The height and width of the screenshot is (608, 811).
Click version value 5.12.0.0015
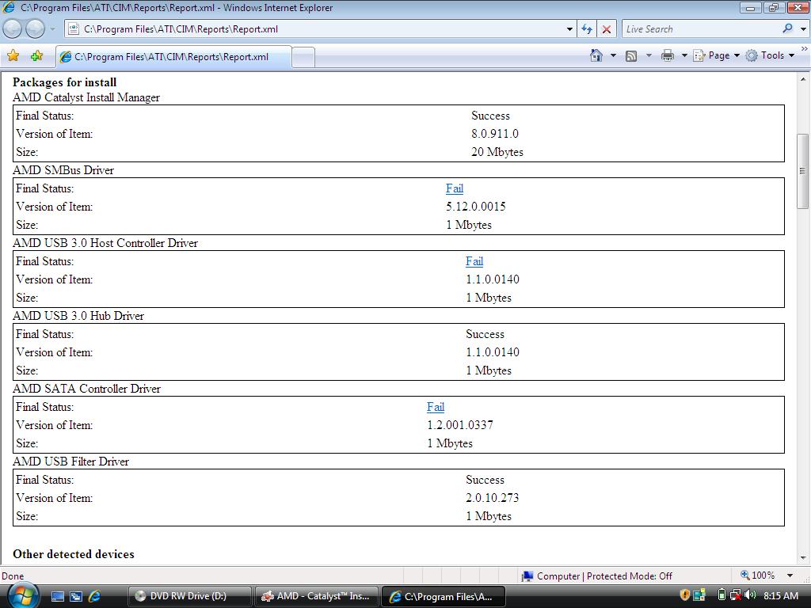(x=476, y=207)
